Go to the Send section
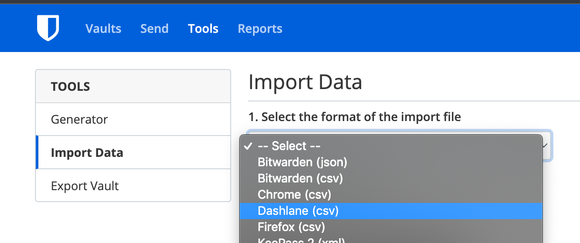Viewport: 580px width, 243px height. coord(154,29)
